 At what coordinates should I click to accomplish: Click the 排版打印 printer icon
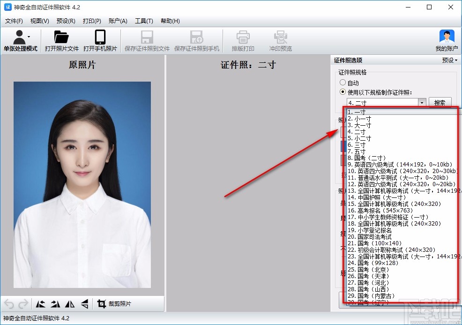(x=243, y=41)
